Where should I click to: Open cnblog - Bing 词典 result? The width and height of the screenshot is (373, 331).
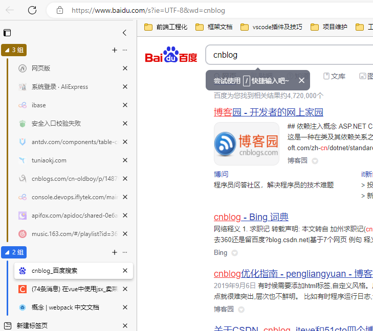coord(251,217)
